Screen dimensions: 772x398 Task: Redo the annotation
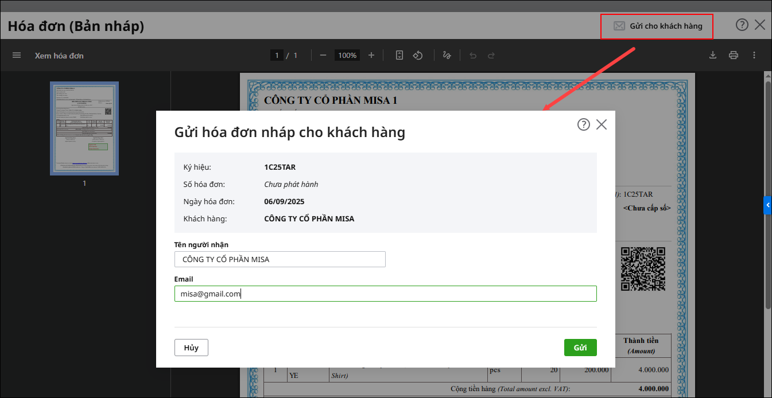[x=491, y=55]
